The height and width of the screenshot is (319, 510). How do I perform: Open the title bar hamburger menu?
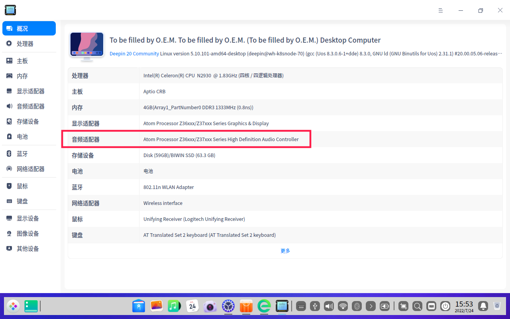coord(441,10)
